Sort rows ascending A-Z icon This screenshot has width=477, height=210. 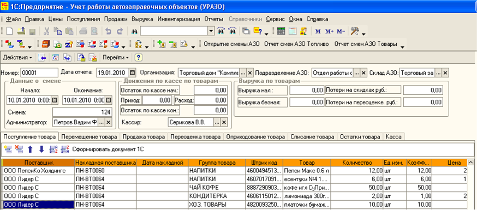tap(53, 149)
